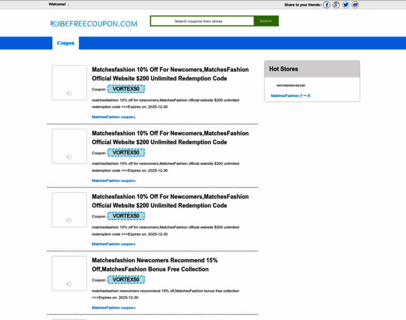Switch to the Coupon tab
Image resolution: width=406 pixels, height=320 pixels.
pyautogui.click(x=66, y=43)
